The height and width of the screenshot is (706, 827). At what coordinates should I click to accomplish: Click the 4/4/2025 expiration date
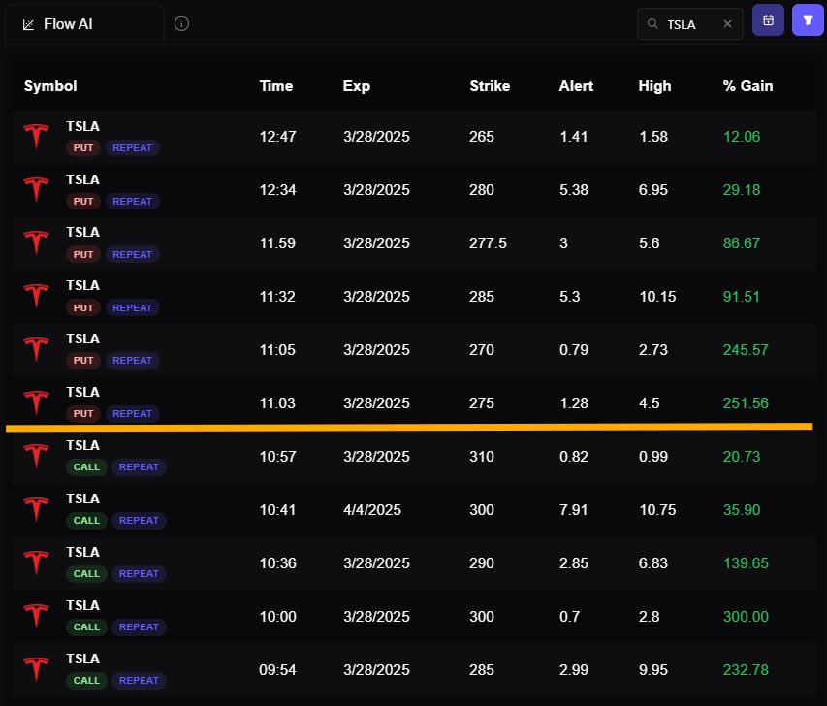tap(372, 509)
